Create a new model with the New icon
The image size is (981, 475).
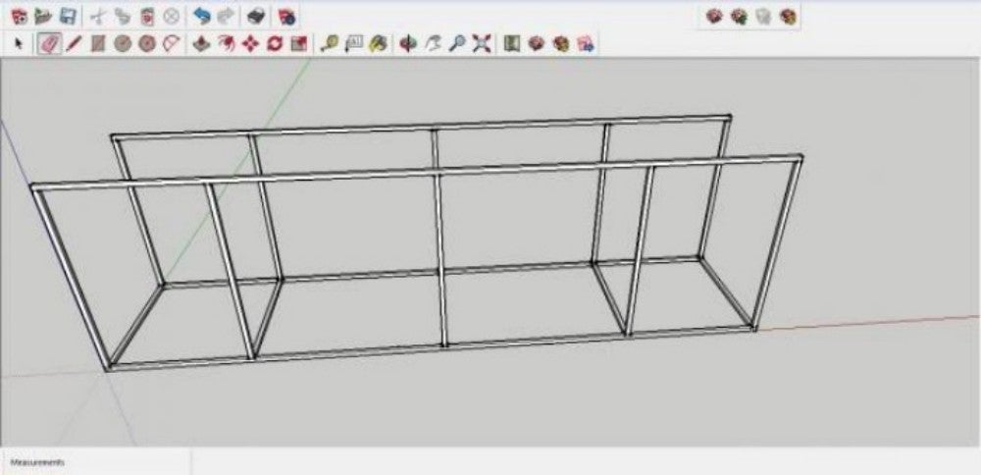[x=20, y=17]
